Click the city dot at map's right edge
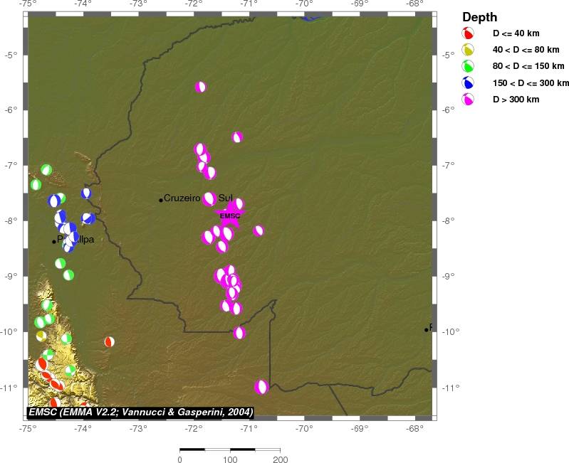This screenshot has height=463, width=569. tap(426, 329)
